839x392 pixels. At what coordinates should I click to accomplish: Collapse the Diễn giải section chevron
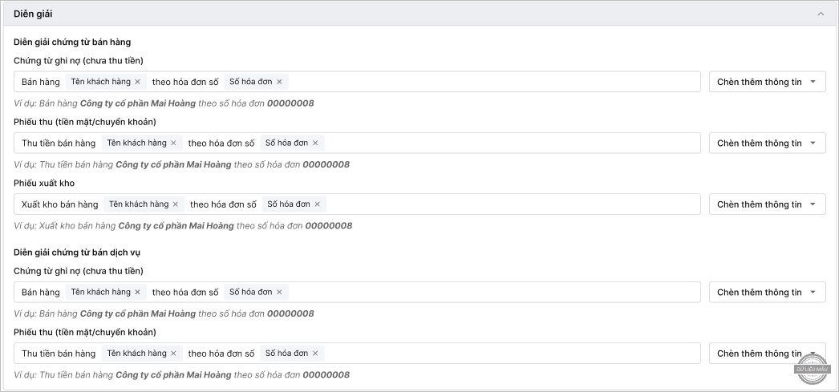[821, 14]
